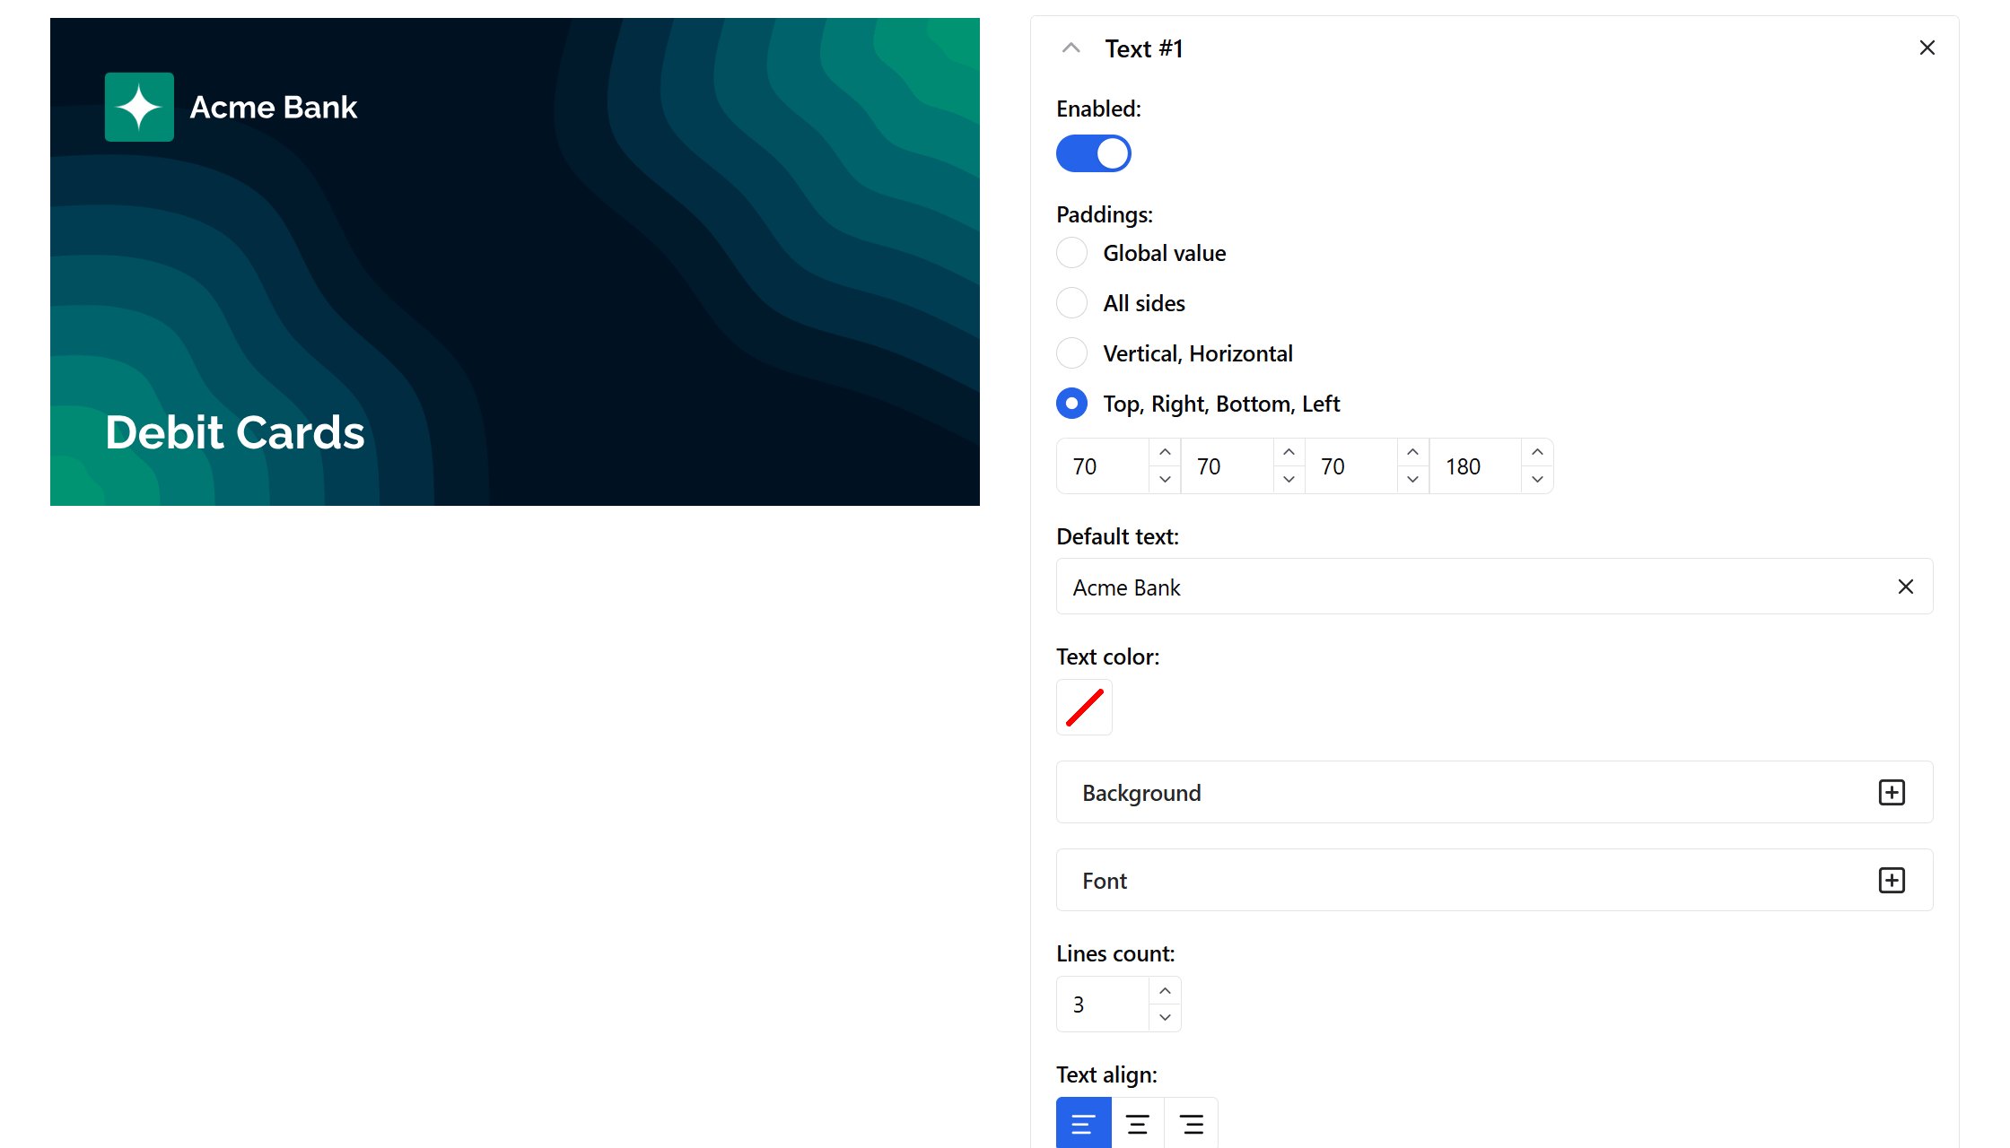Select Global value padding option
This screenshot has height=1148, width=2010.
pos(1072,253)
